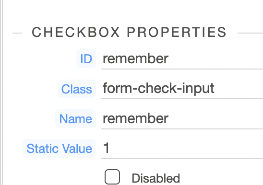This screenshot has height=185, width=263.
Task: Place cursor in blank area of ID field
Action: tap(215, 59)
